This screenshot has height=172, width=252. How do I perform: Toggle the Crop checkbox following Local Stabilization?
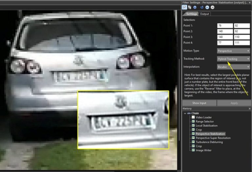click(193, 130)
